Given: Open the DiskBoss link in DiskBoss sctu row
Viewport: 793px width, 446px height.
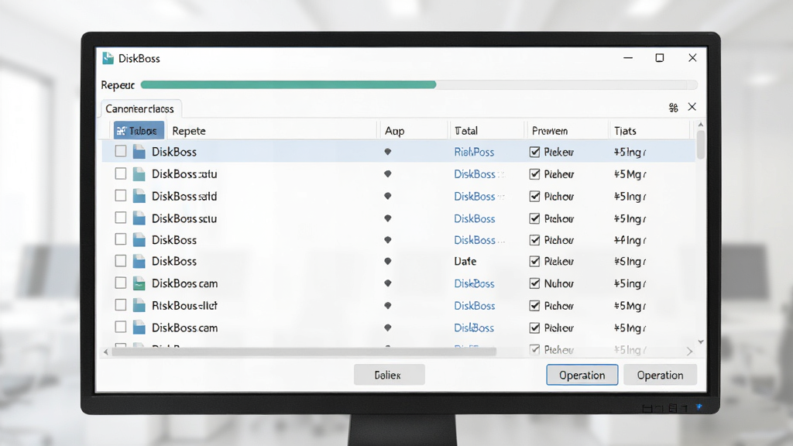Looking at the screenshot, I should [x=475, y=218].
